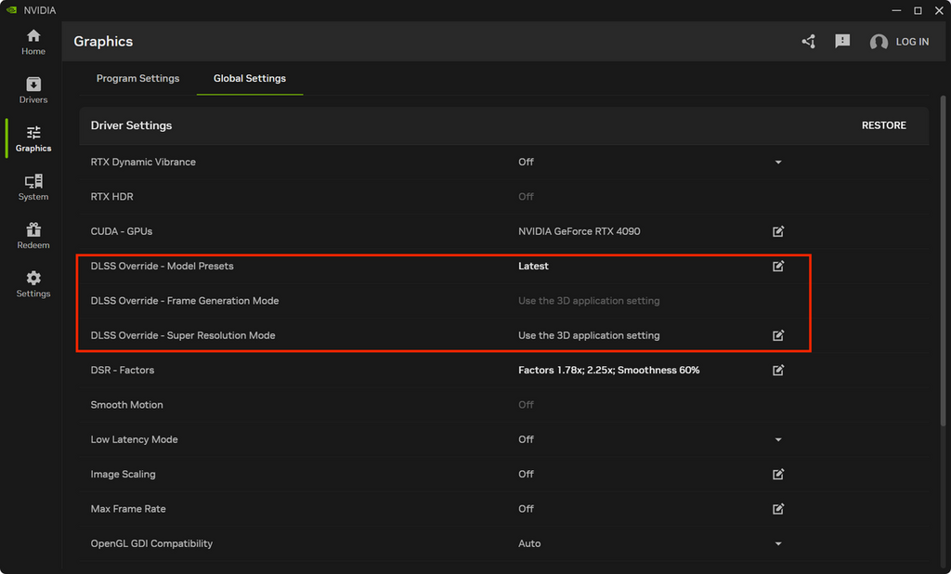
Task: Expand Low Latency Mode dropdown
Action: (778, 439)
